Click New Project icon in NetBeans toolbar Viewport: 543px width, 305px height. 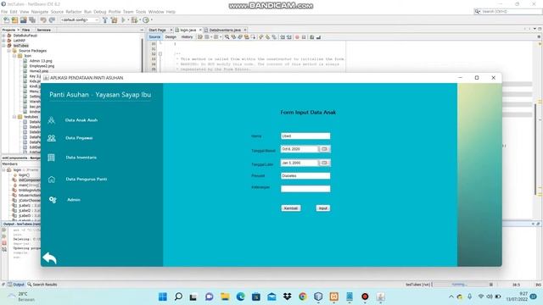(14, 20)
